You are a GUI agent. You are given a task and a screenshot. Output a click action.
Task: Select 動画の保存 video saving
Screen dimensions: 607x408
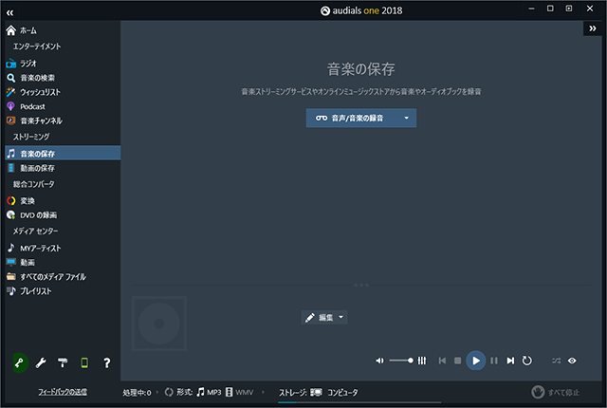[x=63, y=168]
